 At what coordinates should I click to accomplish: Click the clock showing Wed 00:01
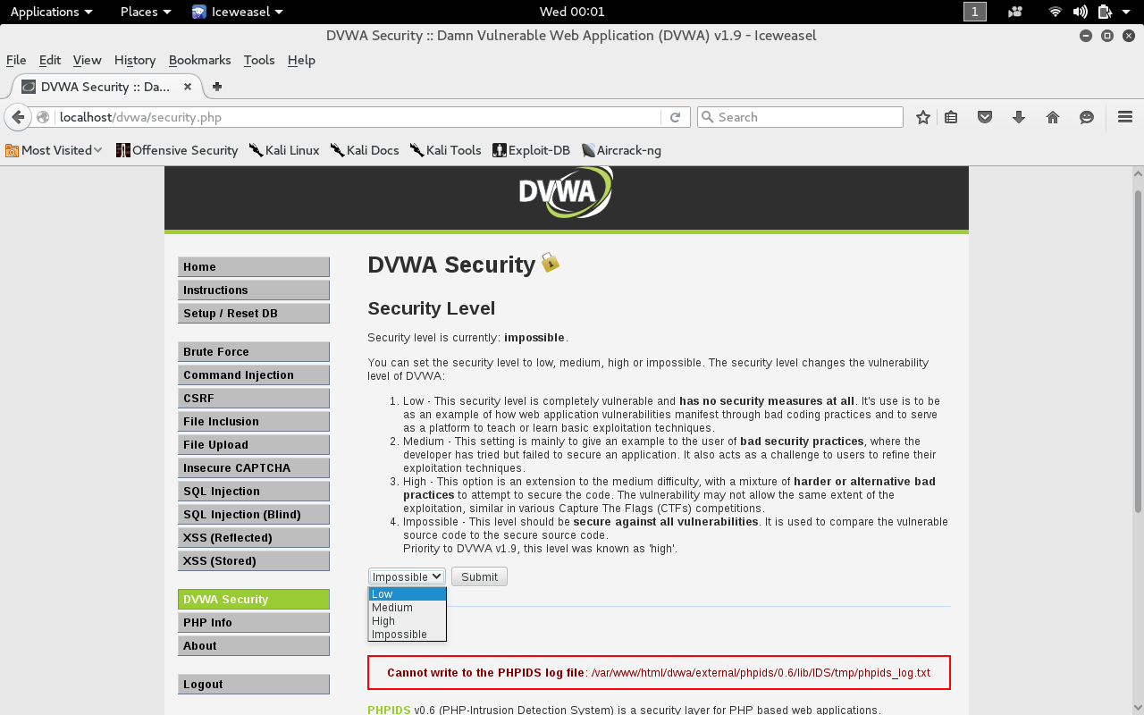pyautogui.click(x=572, y=12)
